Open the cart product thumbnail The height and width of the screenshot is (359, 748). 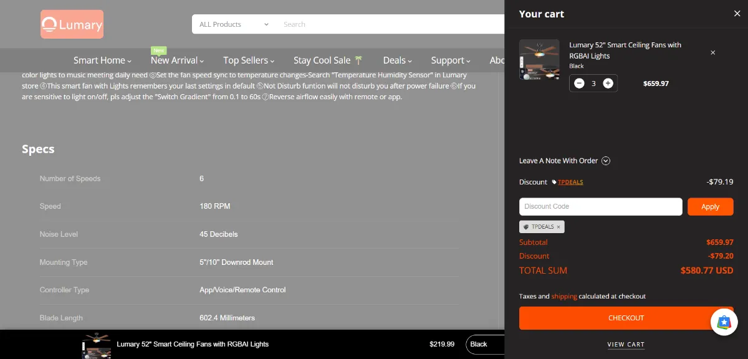point(539,60)
